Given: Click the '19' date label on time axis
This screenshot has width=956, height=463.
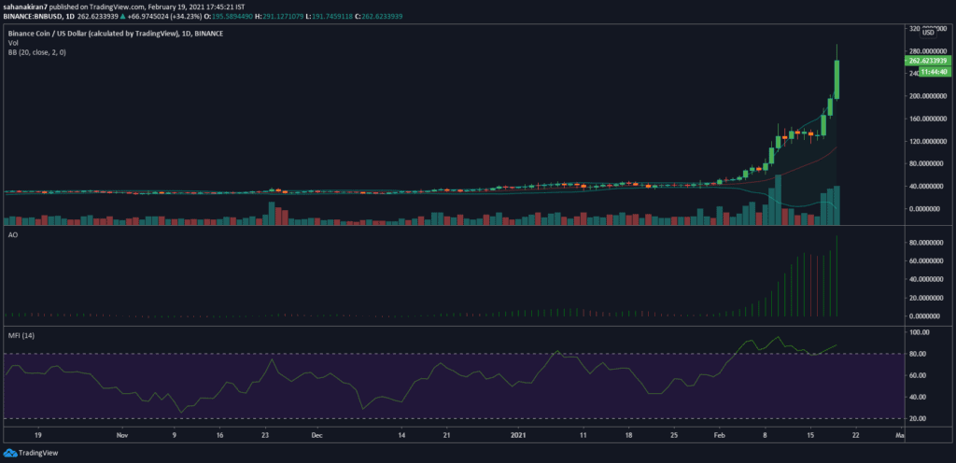Looking at the screenshot, I should [x=37, y=436].
